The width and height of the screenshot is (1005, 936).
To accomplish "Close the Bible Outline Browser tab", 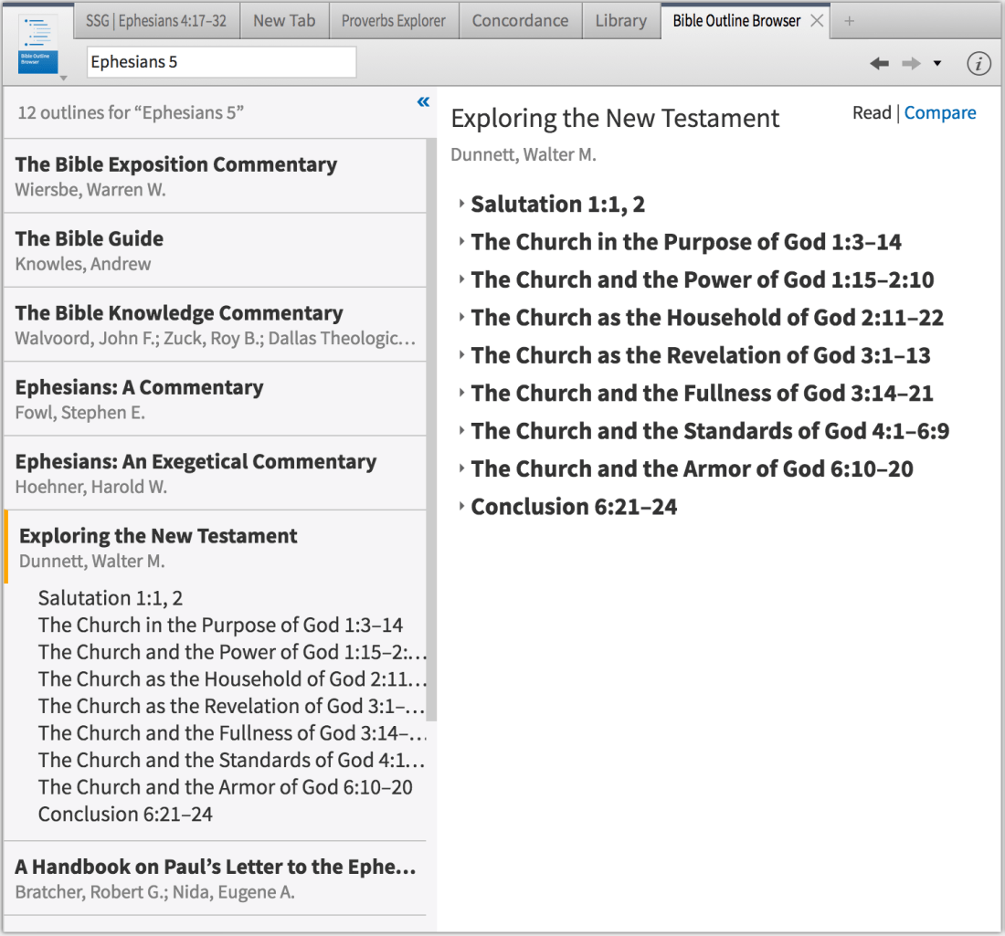I will pyautogui.click(x=817, y=21).
